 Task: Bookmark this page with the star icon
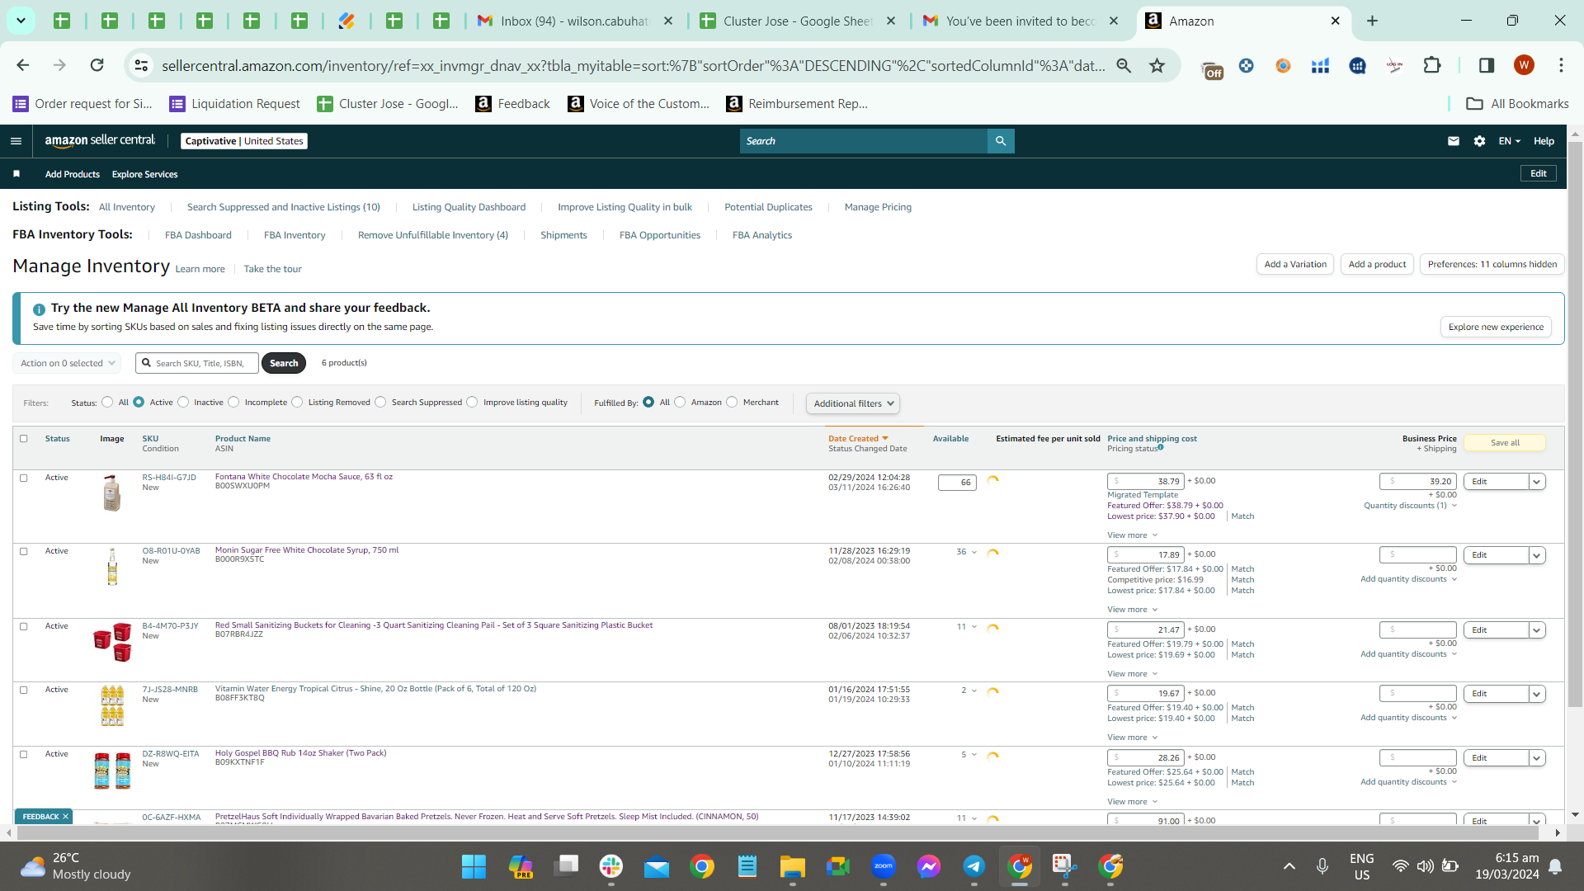tap(1157, 65)
